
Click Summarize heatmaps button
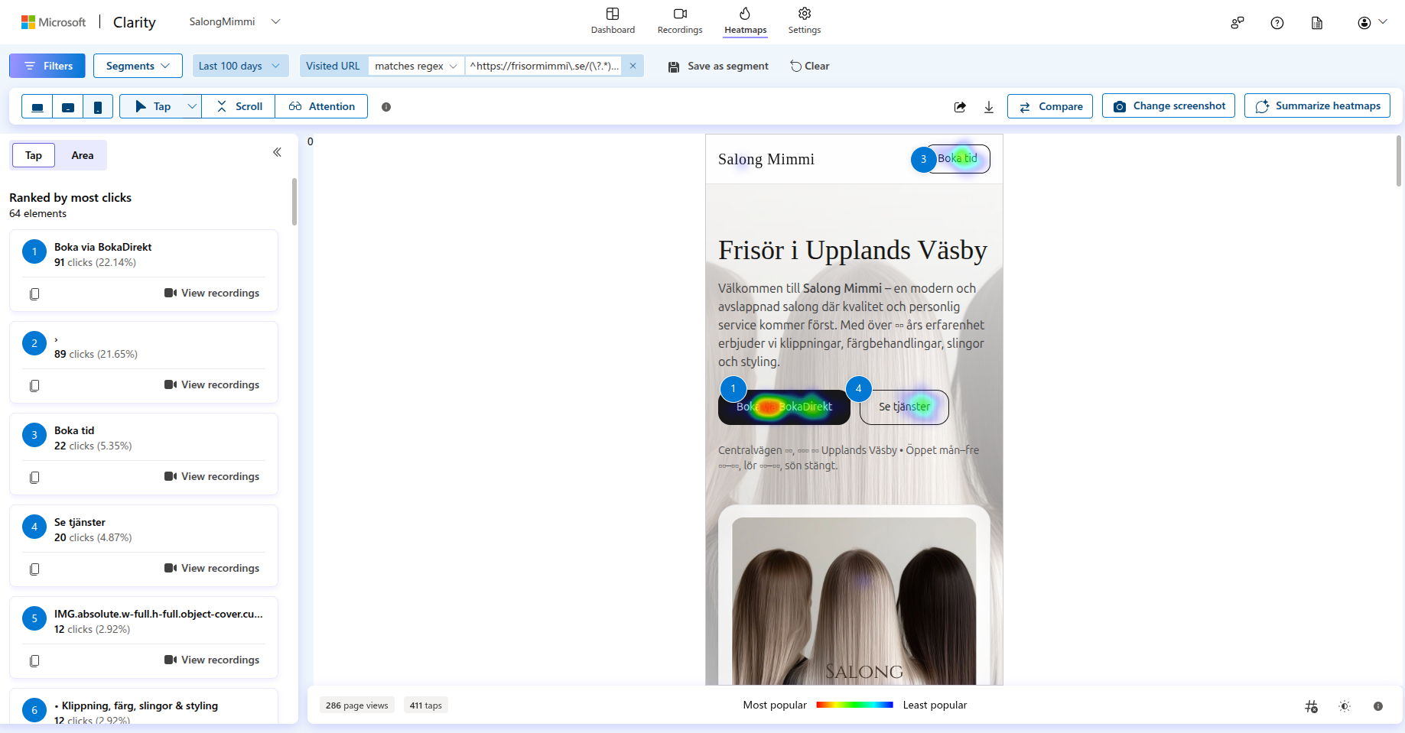tap(1317, 106)
